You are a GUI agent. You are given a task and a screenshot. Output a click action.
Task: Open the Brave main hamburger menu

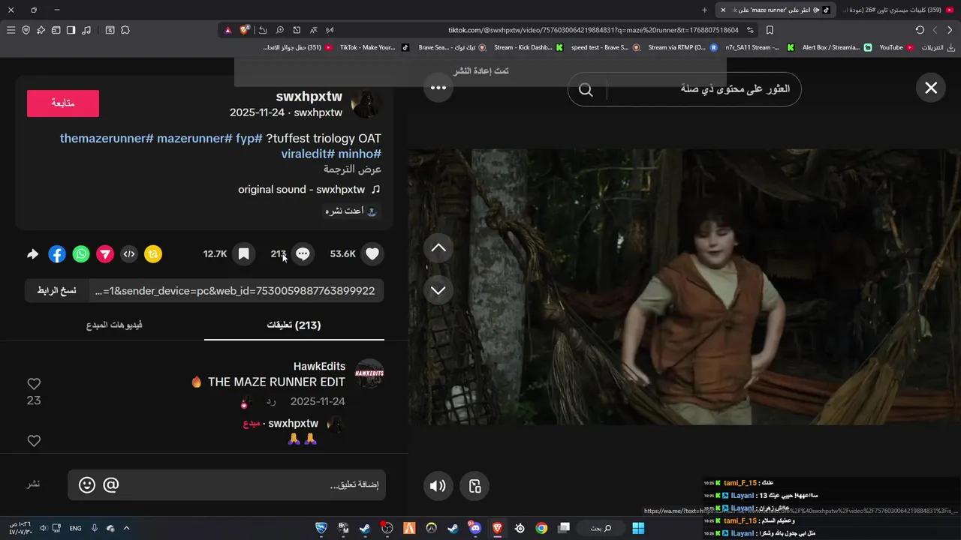[11, 30]
